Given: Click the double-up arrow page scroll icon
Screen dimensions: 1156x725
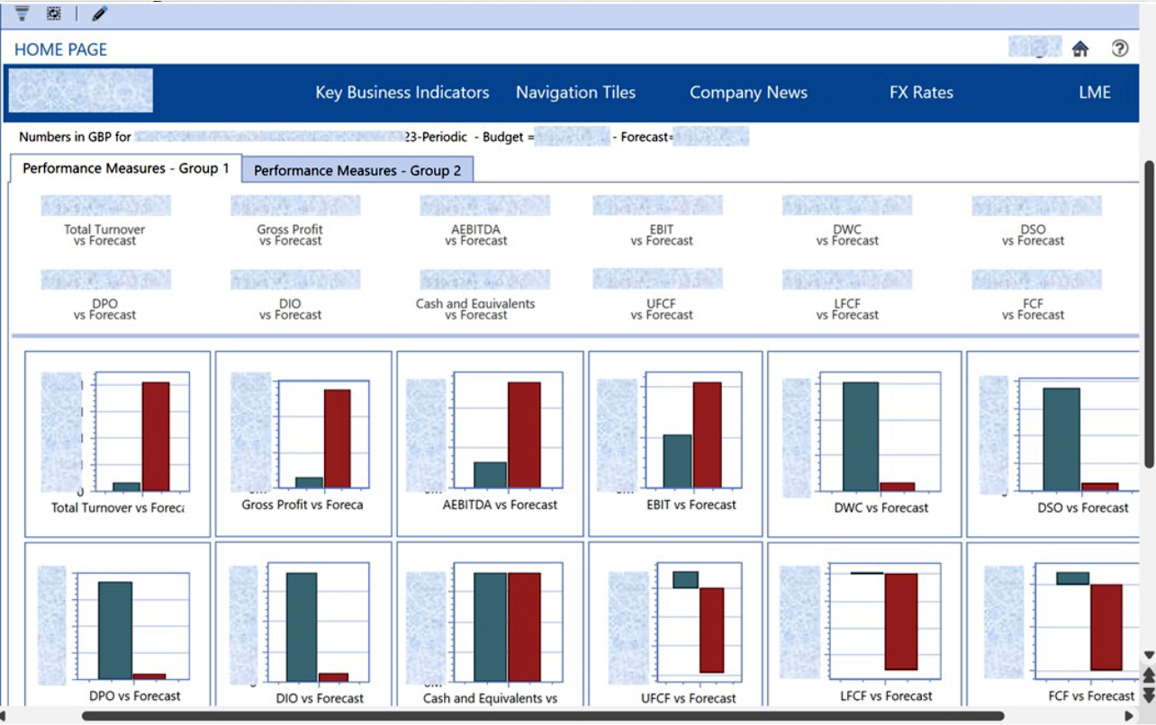Looking at the screenshot, I should pos(1148,675).
